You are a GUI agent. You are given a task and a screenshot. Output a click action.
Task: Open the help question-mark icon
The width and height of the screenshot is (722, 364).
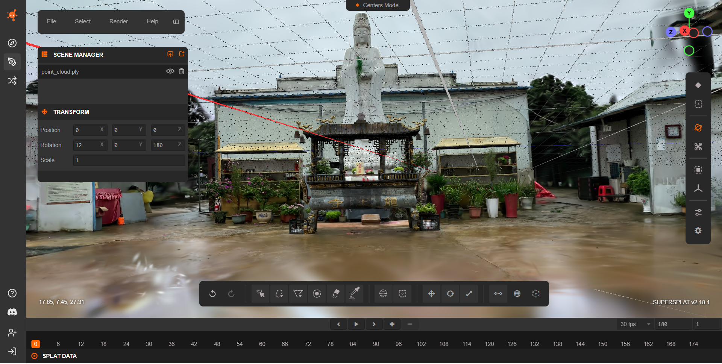[12, 293]
